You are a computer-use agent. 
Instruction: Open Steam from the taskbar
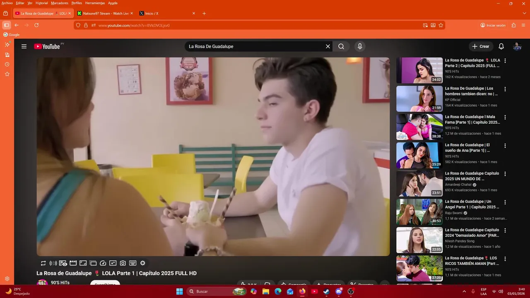pos(326,291)
